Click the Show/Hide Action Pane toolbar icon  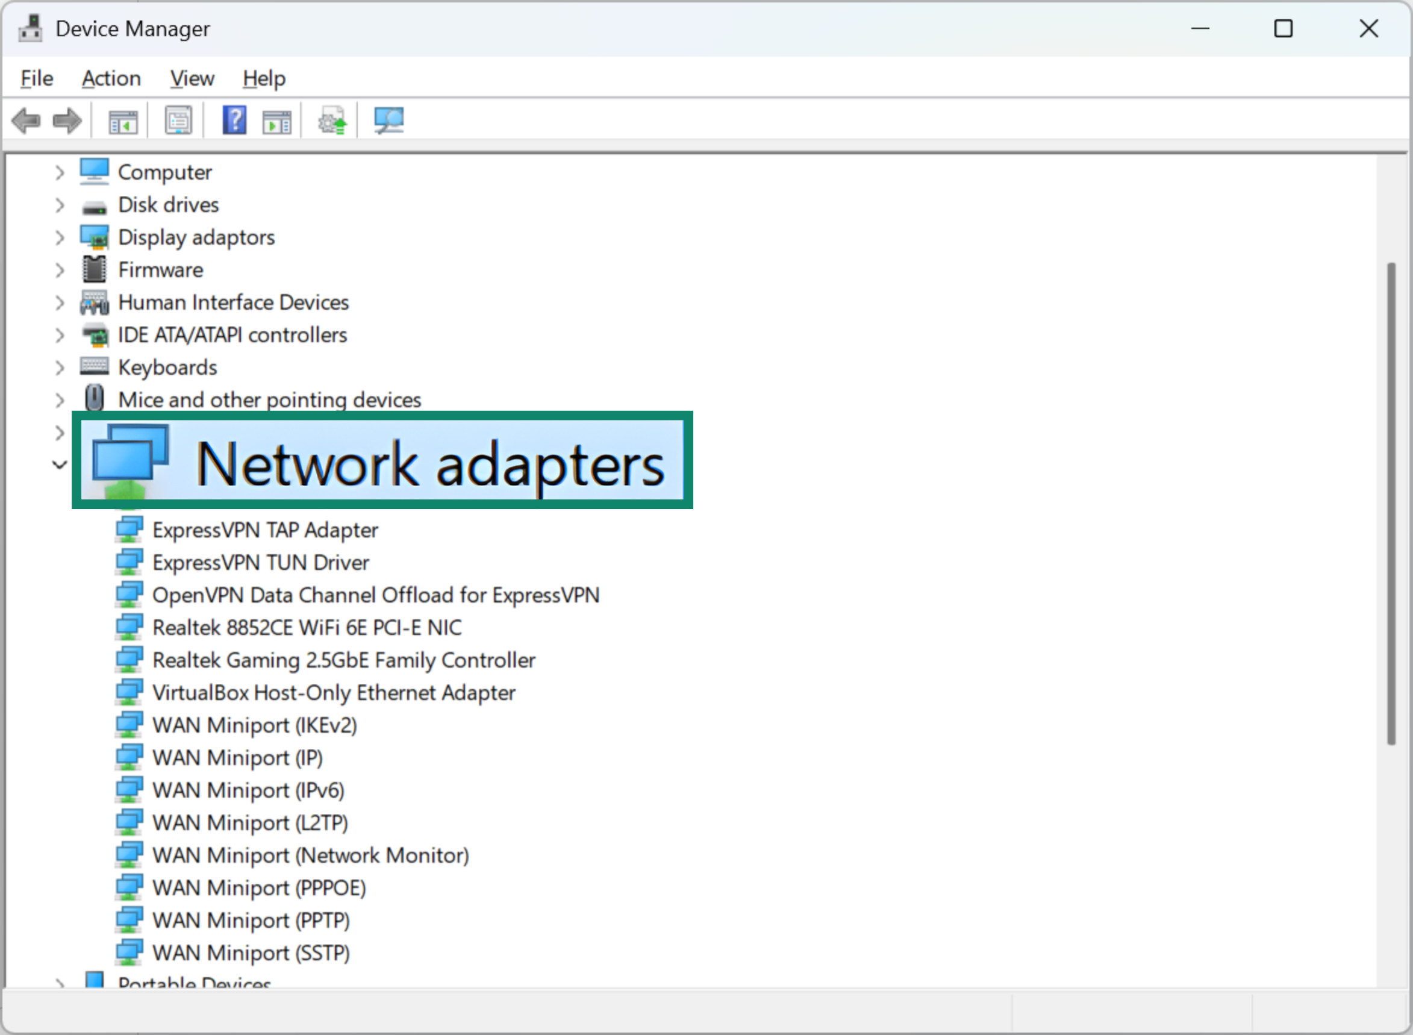tap(276, 120)
